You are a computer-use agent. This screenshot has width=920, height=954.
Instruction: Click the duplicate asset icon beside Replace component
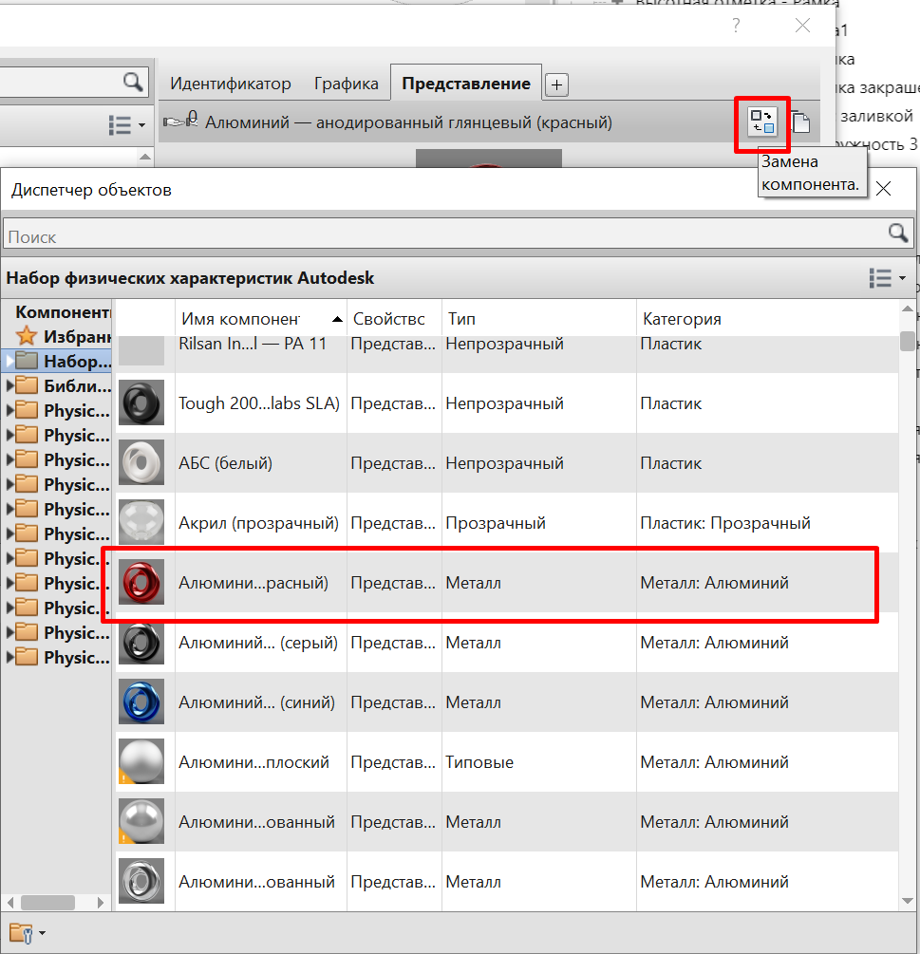click(800, 122)
